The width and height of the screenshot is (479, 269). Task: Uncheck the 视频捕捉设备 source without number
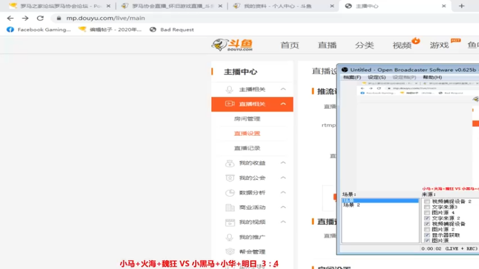427,224
